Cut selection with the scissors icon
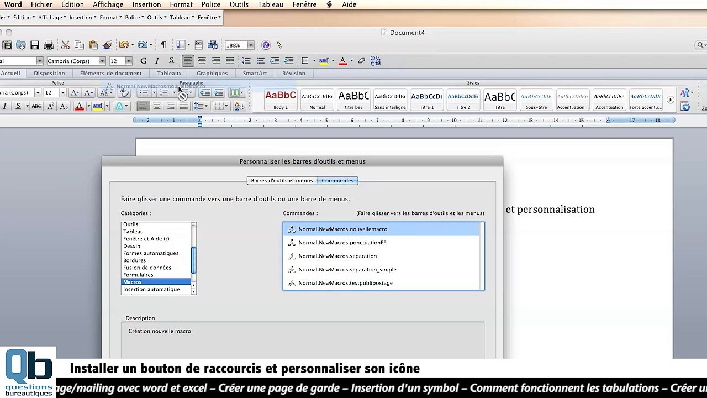 pyautogui.click(x=65, y=45)
